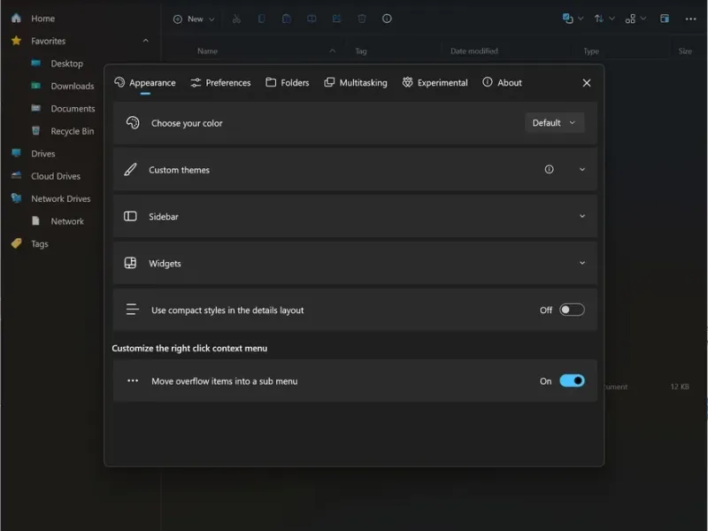Open the Downloads folder icon in sidebar
Image resolution: width=708 pixels, height=531 pixels.
36,86
